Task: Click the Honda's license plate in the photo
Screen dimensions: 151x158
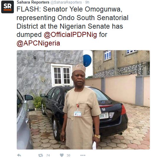Action: [104, 115]
